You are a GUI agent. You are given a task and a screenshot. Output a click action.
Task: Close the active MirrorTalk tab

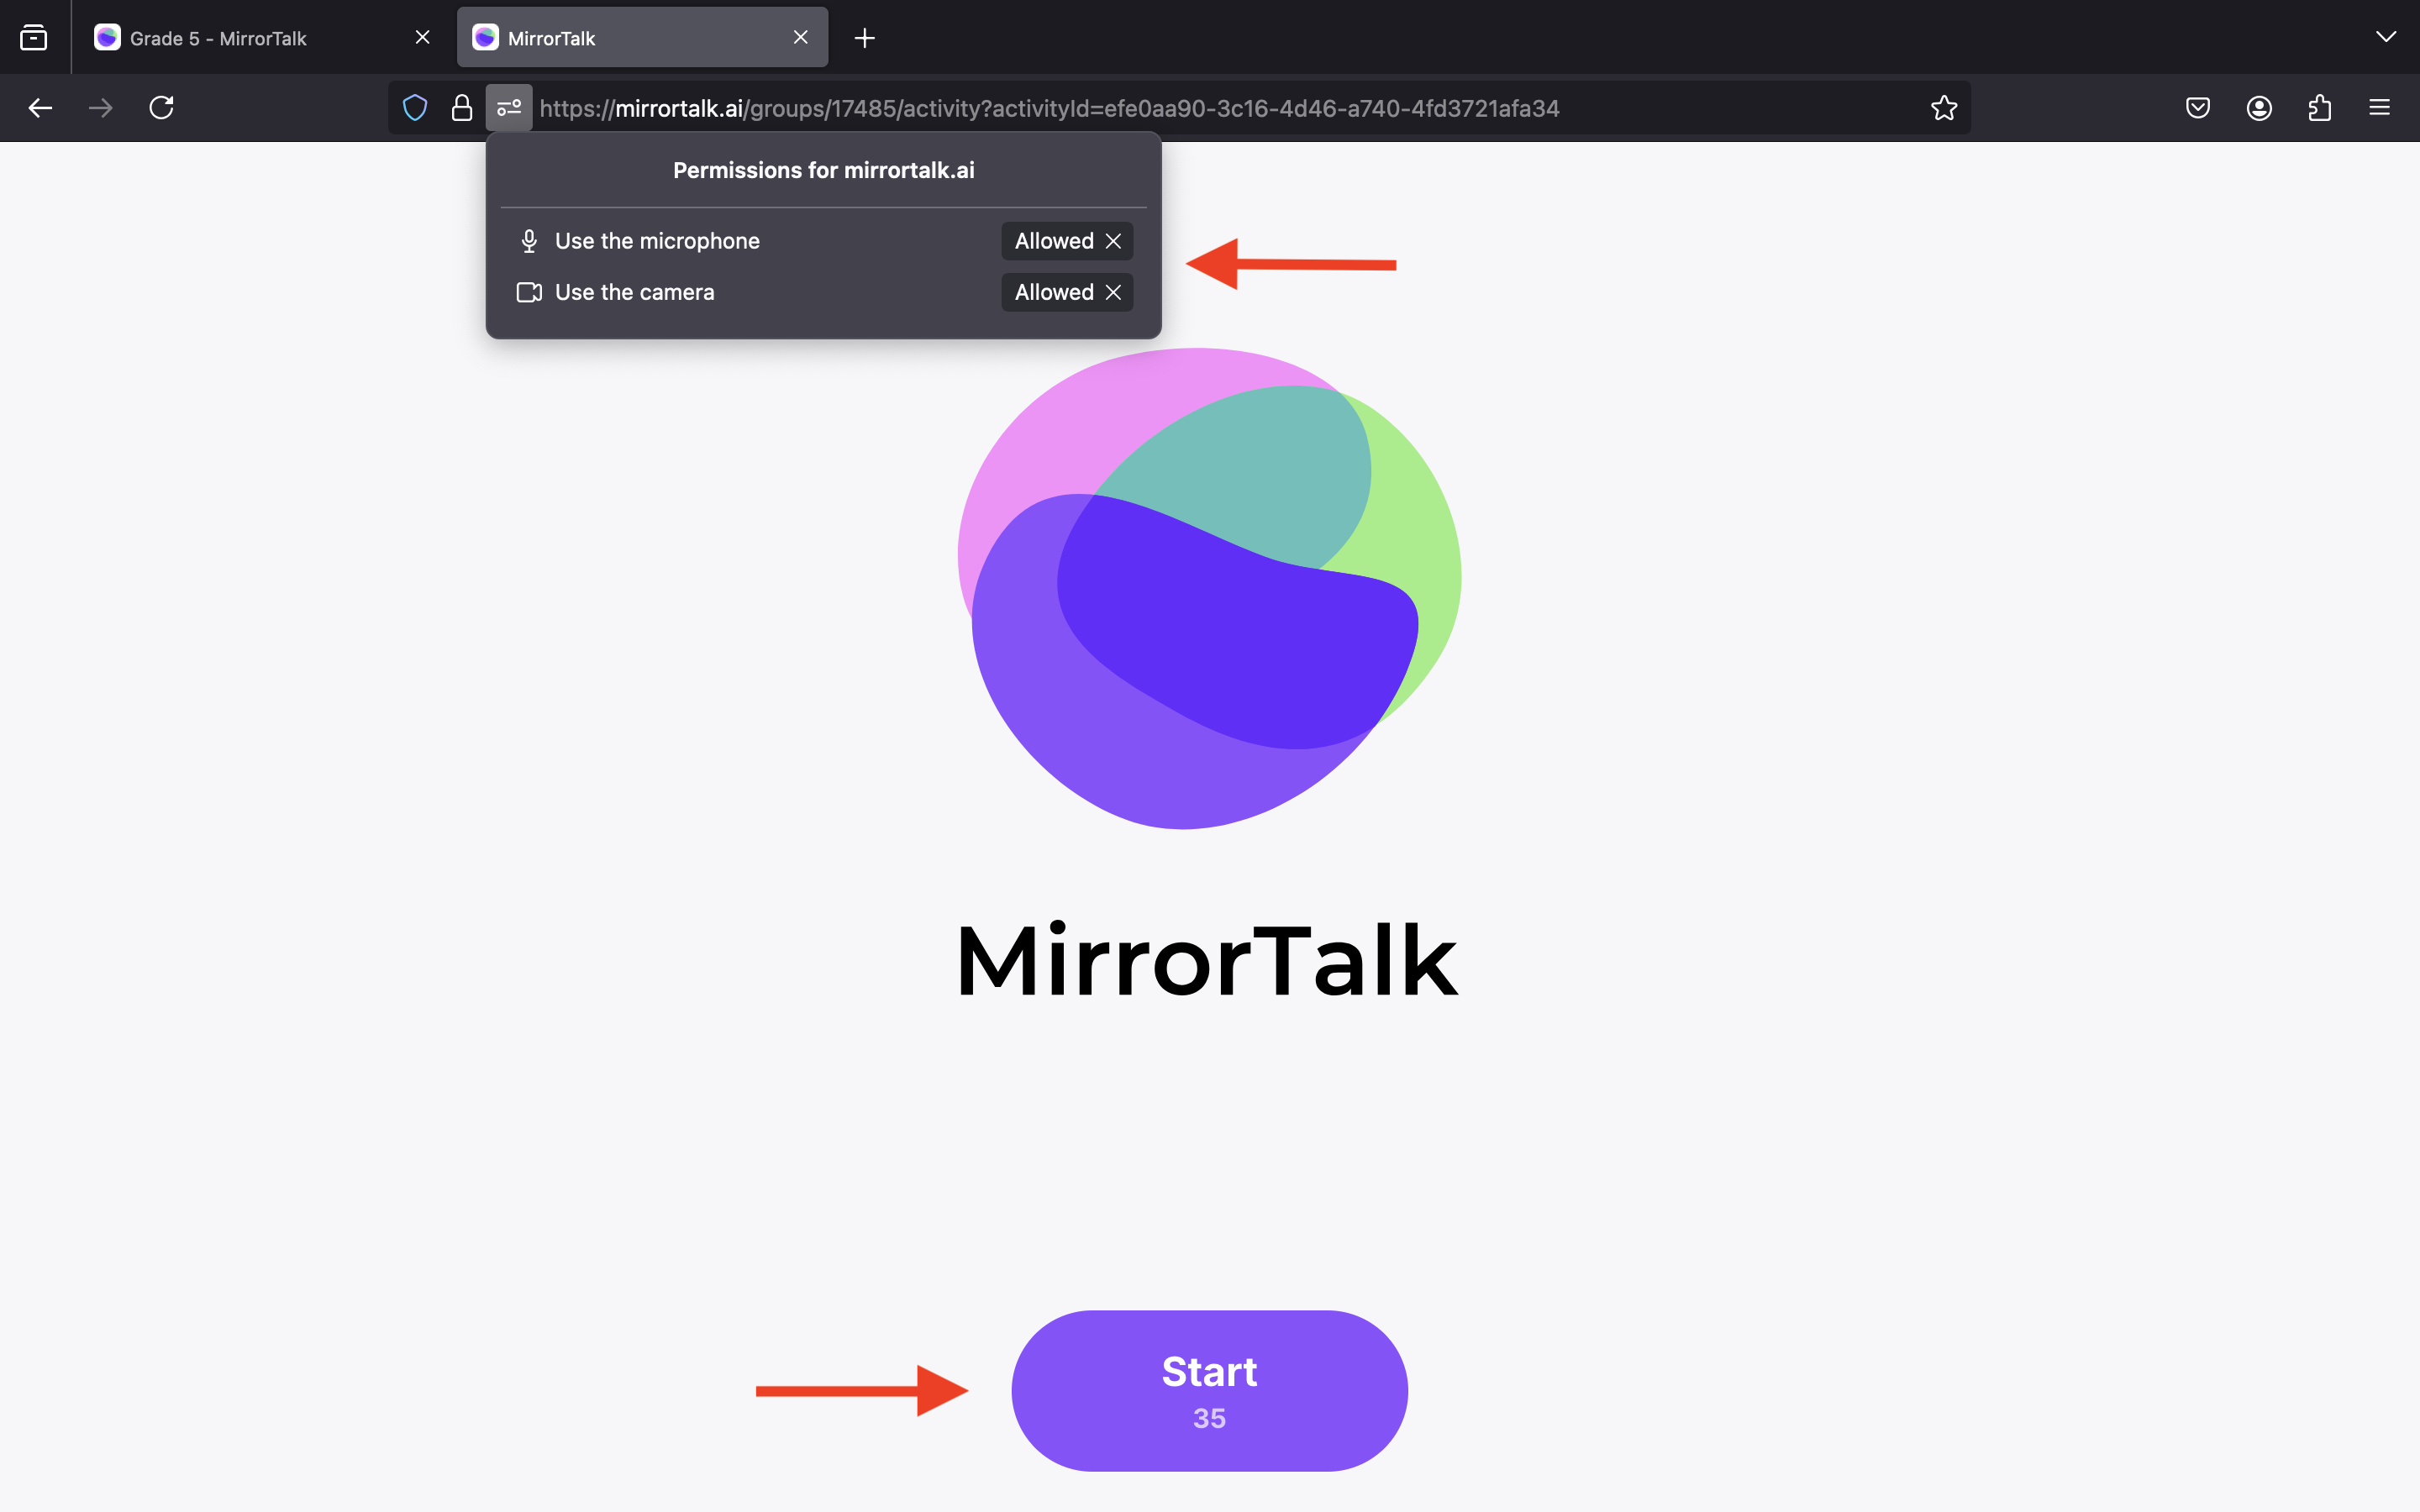coord(801,38)
